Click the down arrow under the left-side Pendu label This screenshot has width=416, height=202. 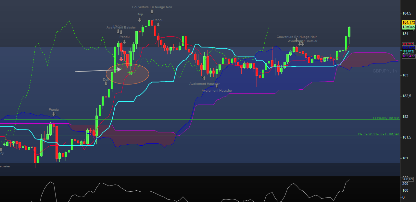(x=53, y=114)
